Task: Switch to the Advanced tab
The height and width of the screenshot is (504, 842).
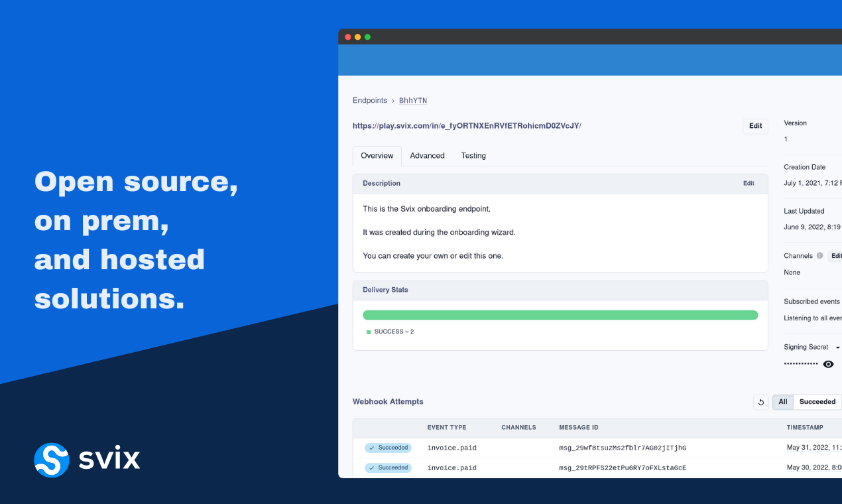Action: [x=427, y=156]
